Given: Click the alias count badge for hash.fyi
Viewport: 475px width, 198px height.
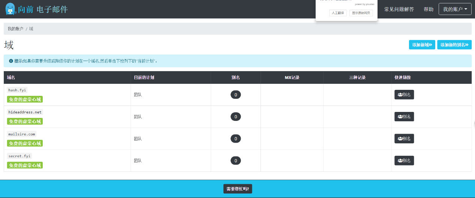Looking at the screenshot, I should 235,95.
